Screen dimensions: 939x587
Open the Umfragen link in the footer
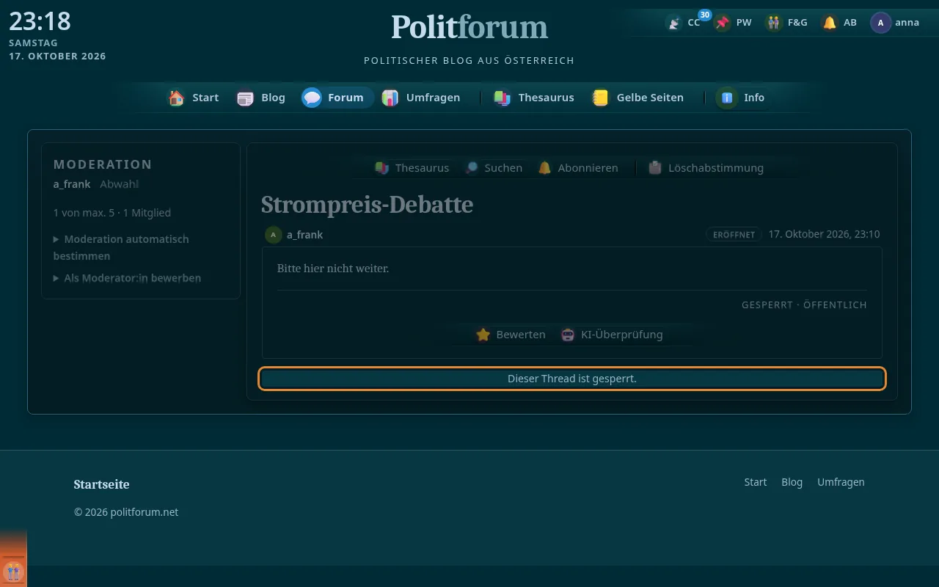[x=841, y=482]
